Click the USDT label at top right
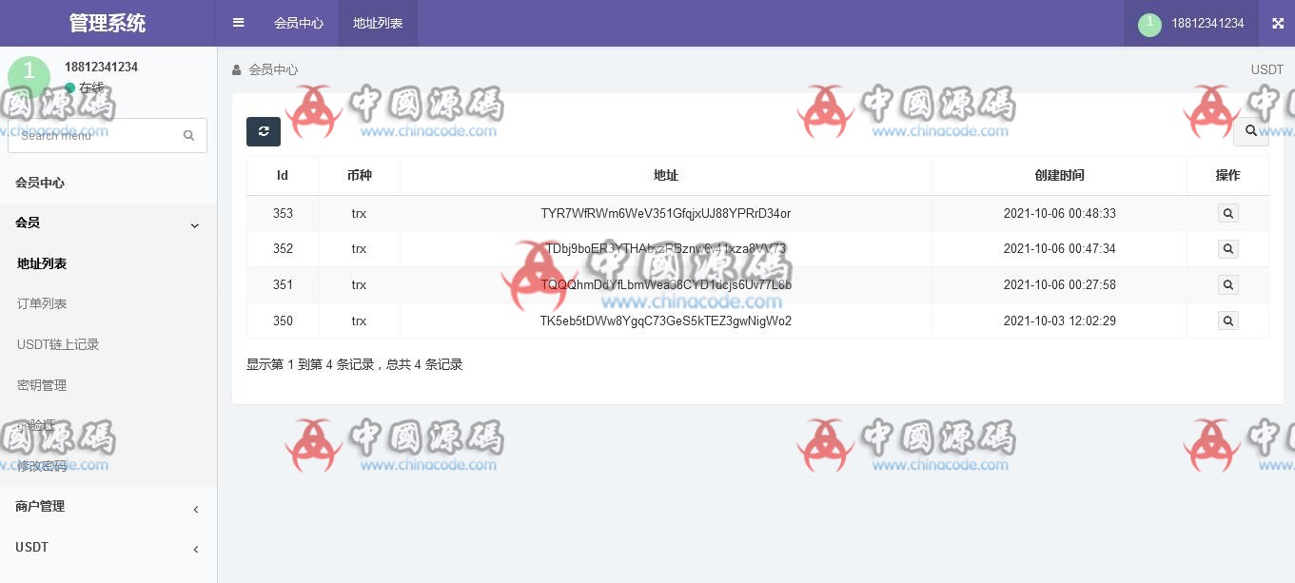The width and height of the screenshot is (1295, 583). (1267, 69)
